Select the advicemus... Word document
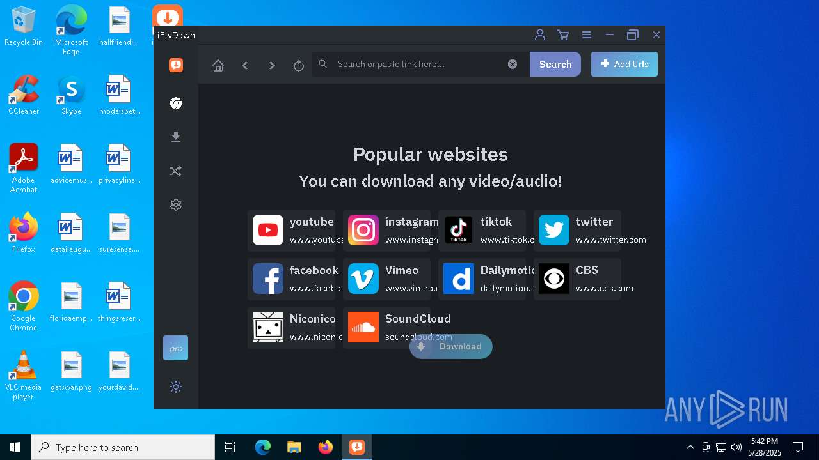The height and width of the screenshot is (460, 819). click(71, 164)
